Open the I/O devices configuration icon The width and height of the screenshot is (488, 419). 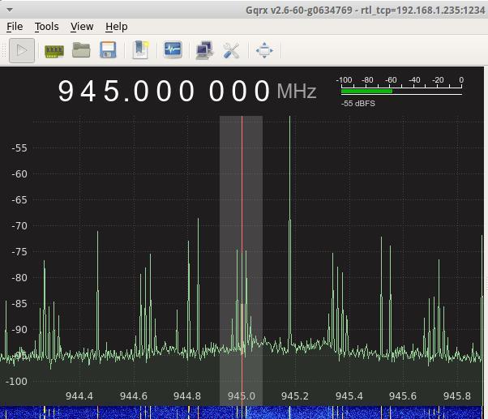coord(54,50)
